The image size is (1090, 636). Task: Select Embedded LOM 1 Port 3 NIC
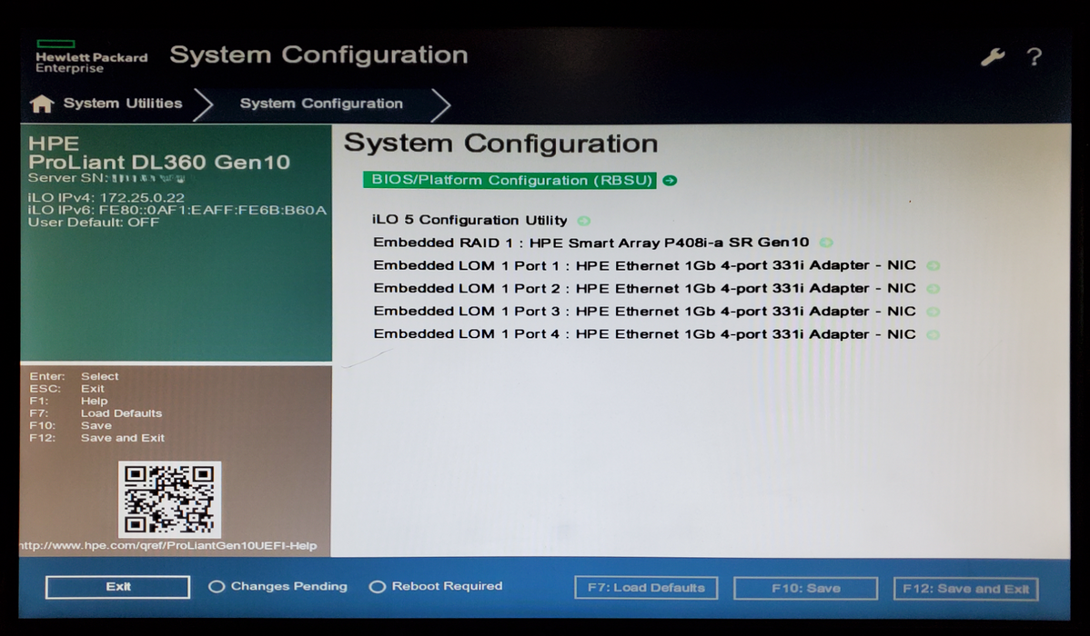(644, 312)
